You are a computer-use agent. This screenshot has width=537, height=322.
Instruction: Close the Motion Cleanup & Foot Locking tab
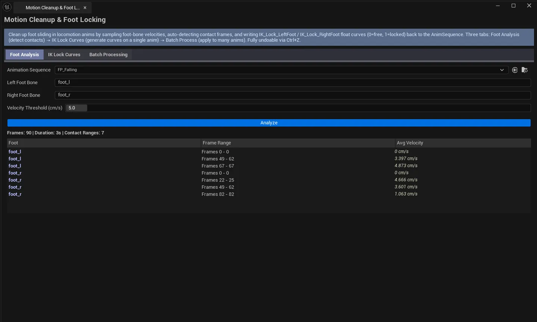(85, 7)
